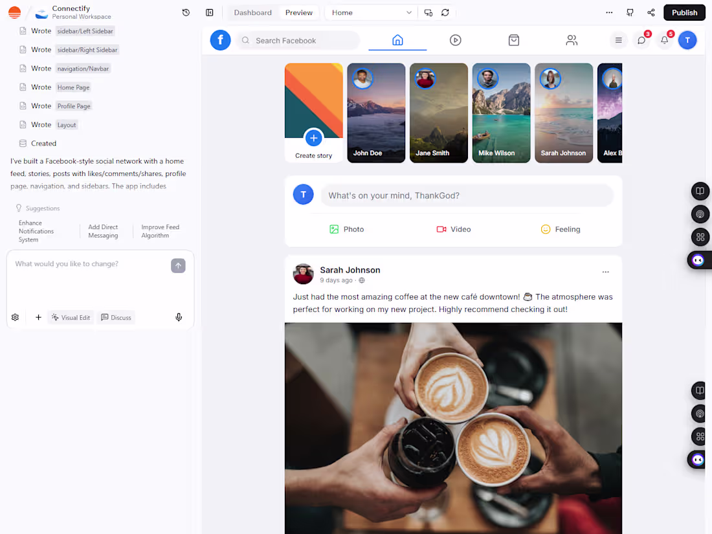Open the Sarah Johnson post options menu

[605, 272]
